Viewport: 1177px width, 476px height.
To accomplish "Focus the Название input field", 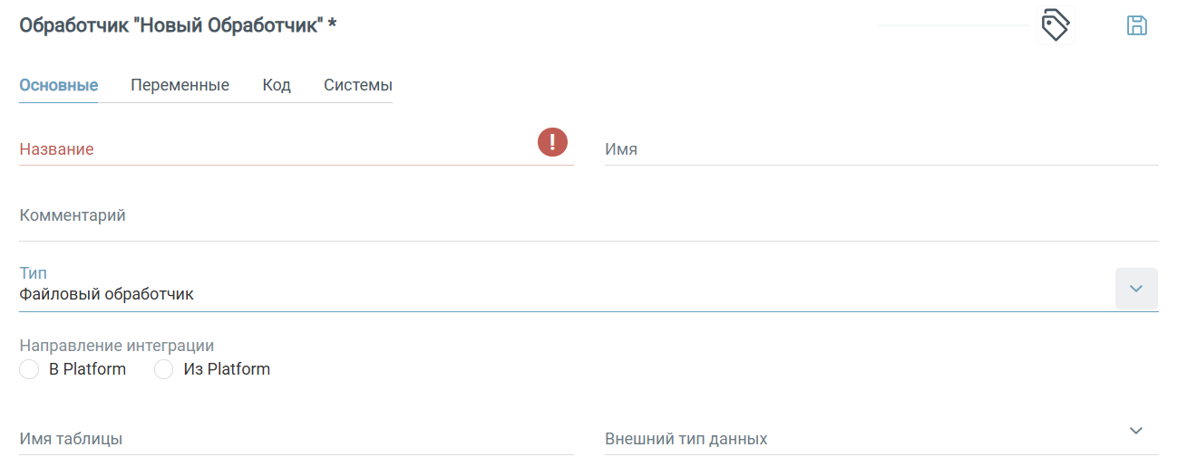I will [x=272, y=149].
